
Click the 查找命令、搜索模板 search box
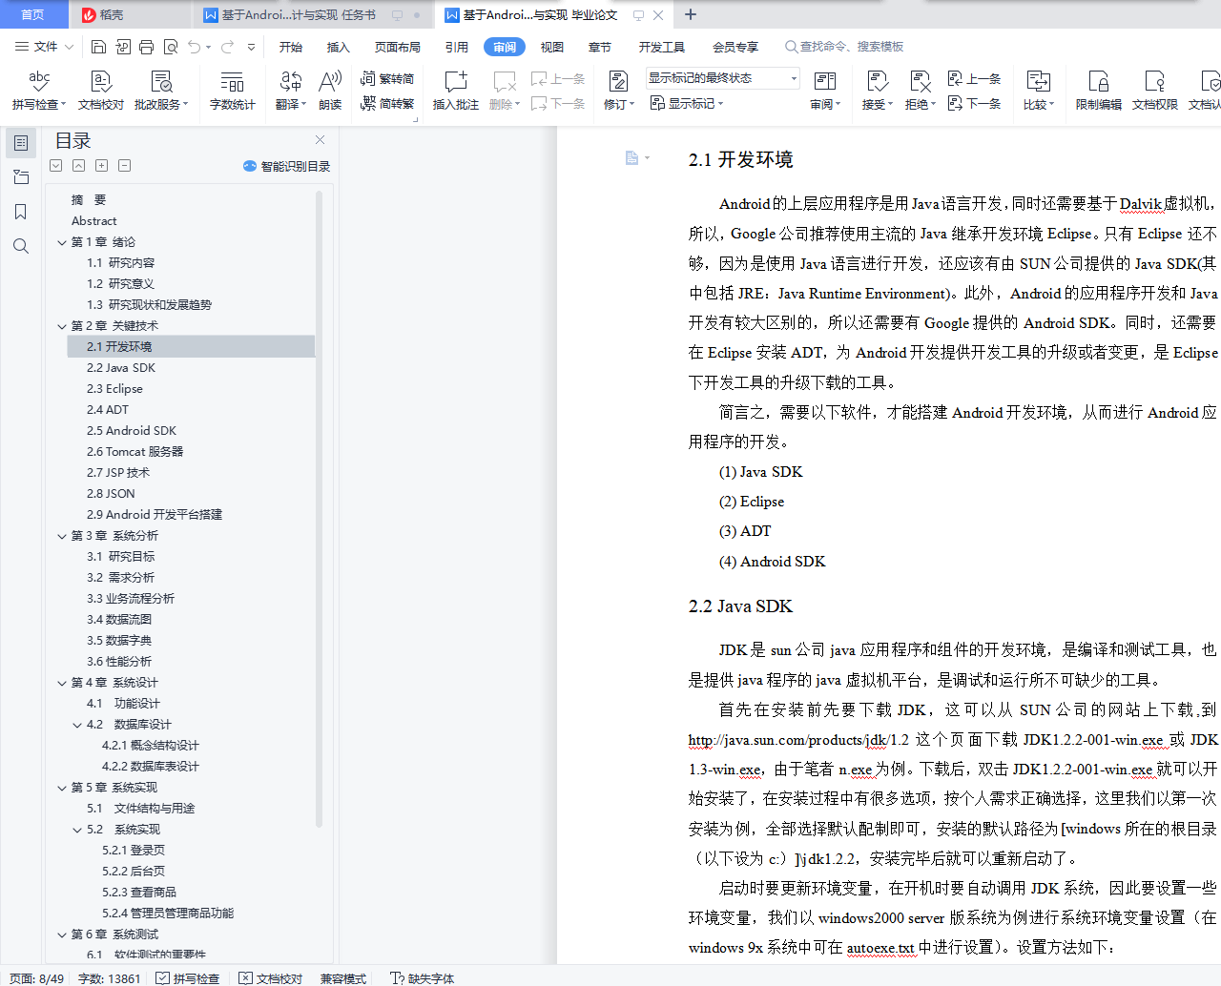click(844, 47)
